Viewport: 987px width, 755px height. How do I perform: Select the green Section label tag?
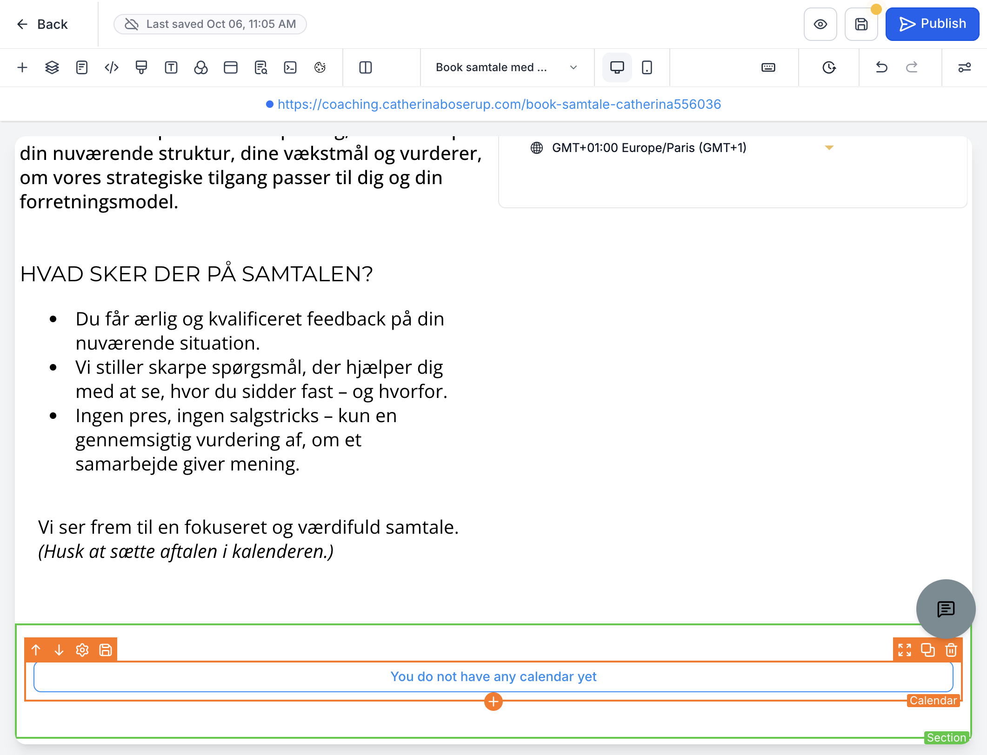click(x=947, y=738)
